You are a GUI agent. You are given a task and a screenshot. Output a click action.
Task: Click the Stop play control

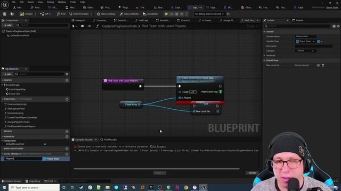[x=176, y=14]
